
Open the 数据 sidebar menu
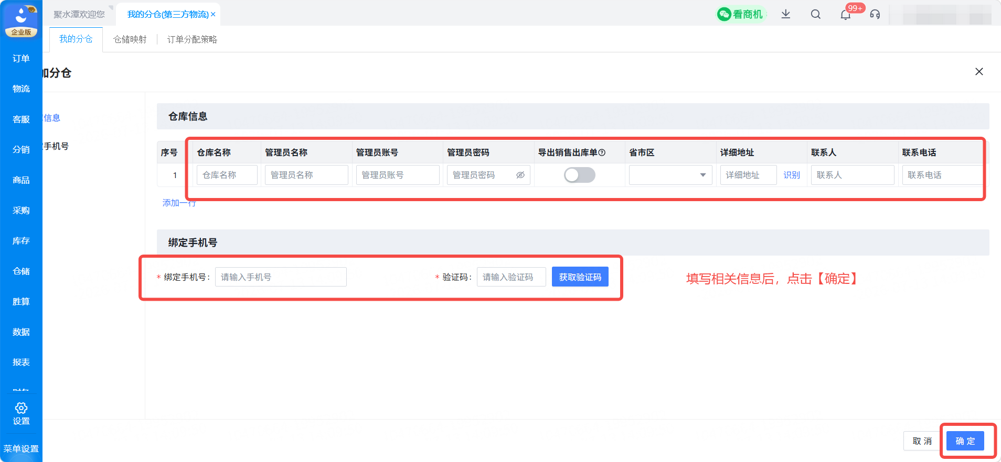point(21,332)
